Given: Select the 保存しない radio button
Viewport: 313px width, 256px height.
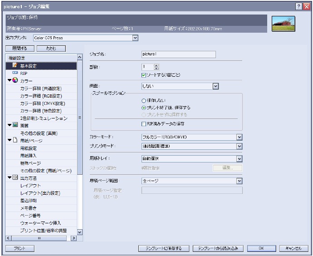Looking at the screenshot, I should tap(144, 100).
